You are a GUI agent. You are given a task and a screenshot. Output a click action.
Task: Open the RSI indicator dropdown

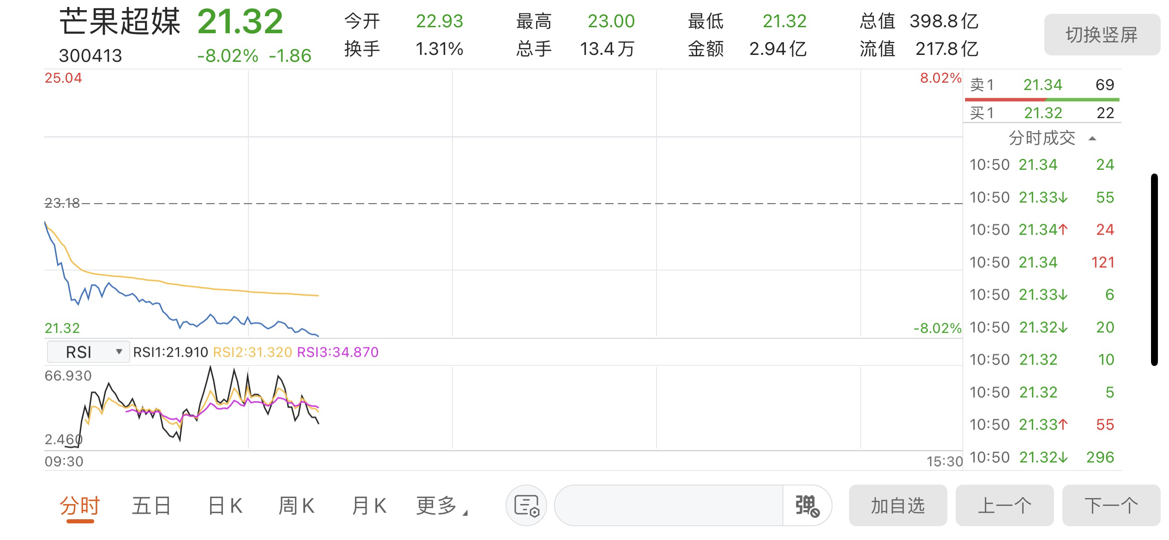tap(88, 352)
